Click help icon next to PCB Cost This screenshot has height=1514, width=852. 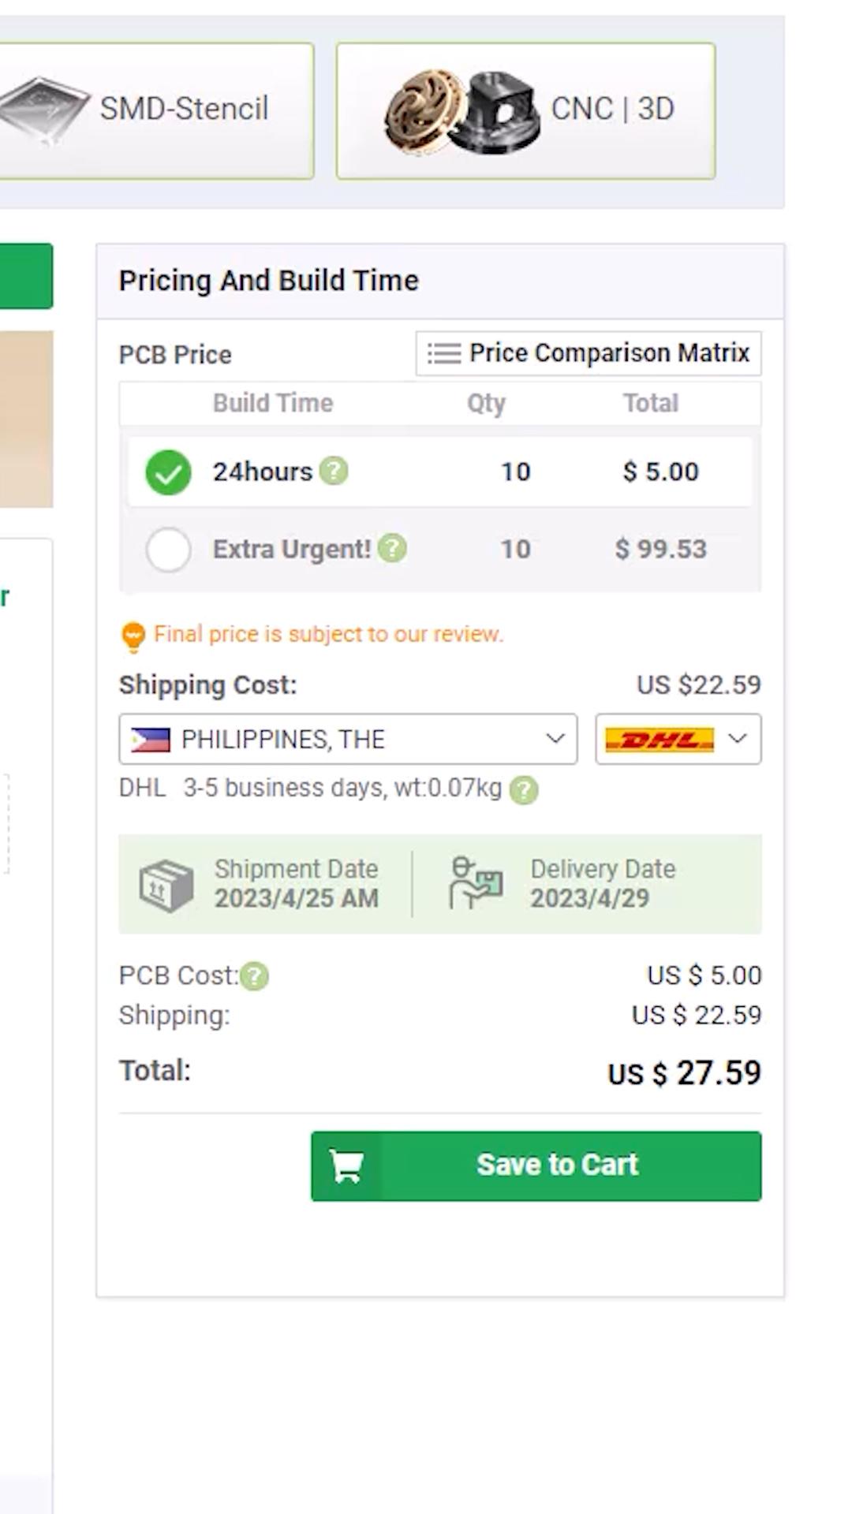[254, 976]
